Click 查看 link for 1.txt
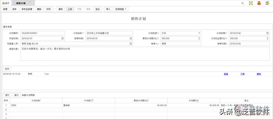Viewport: 273px width, 119px height. coord(226,74)
